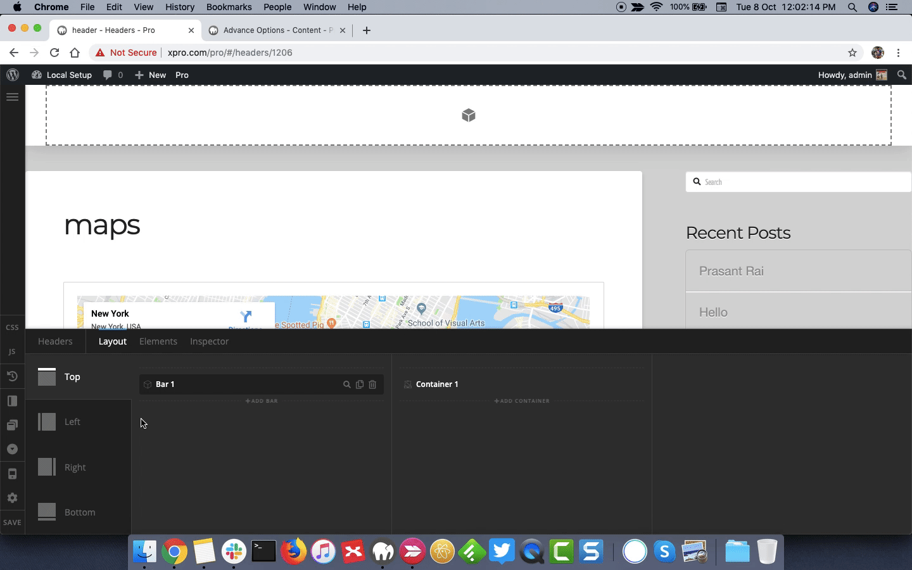Image resolution: width=912 pixels, height=570 pixels.
Task: Open the Bookmarks menu in menu bar
Action: click(229, 7)
